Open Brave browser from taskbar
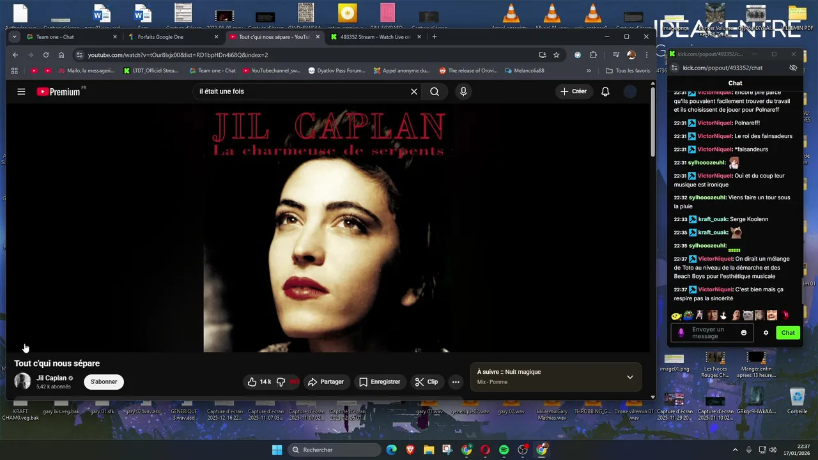Image resolution: width=818 pixels, height=460 pixels. click(x=410, y=450)
